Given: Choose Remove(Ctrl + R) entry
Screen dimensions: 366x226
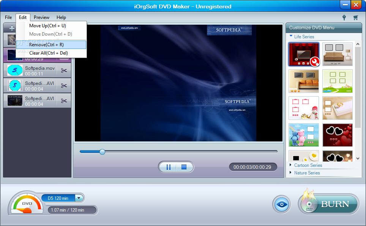Looking at the screenshot, I should pyautogui.click(x=51, y=44).
